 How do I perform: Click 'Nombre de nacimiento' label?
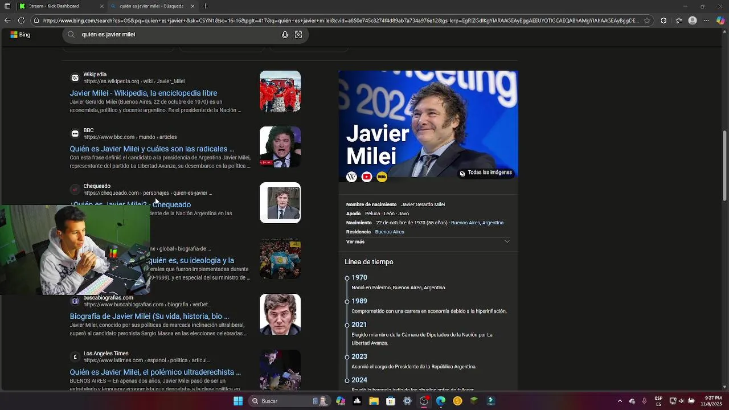pos(371,204)
